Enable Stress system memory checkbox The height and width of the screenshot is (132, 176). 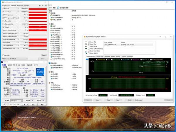coord(89,49)
